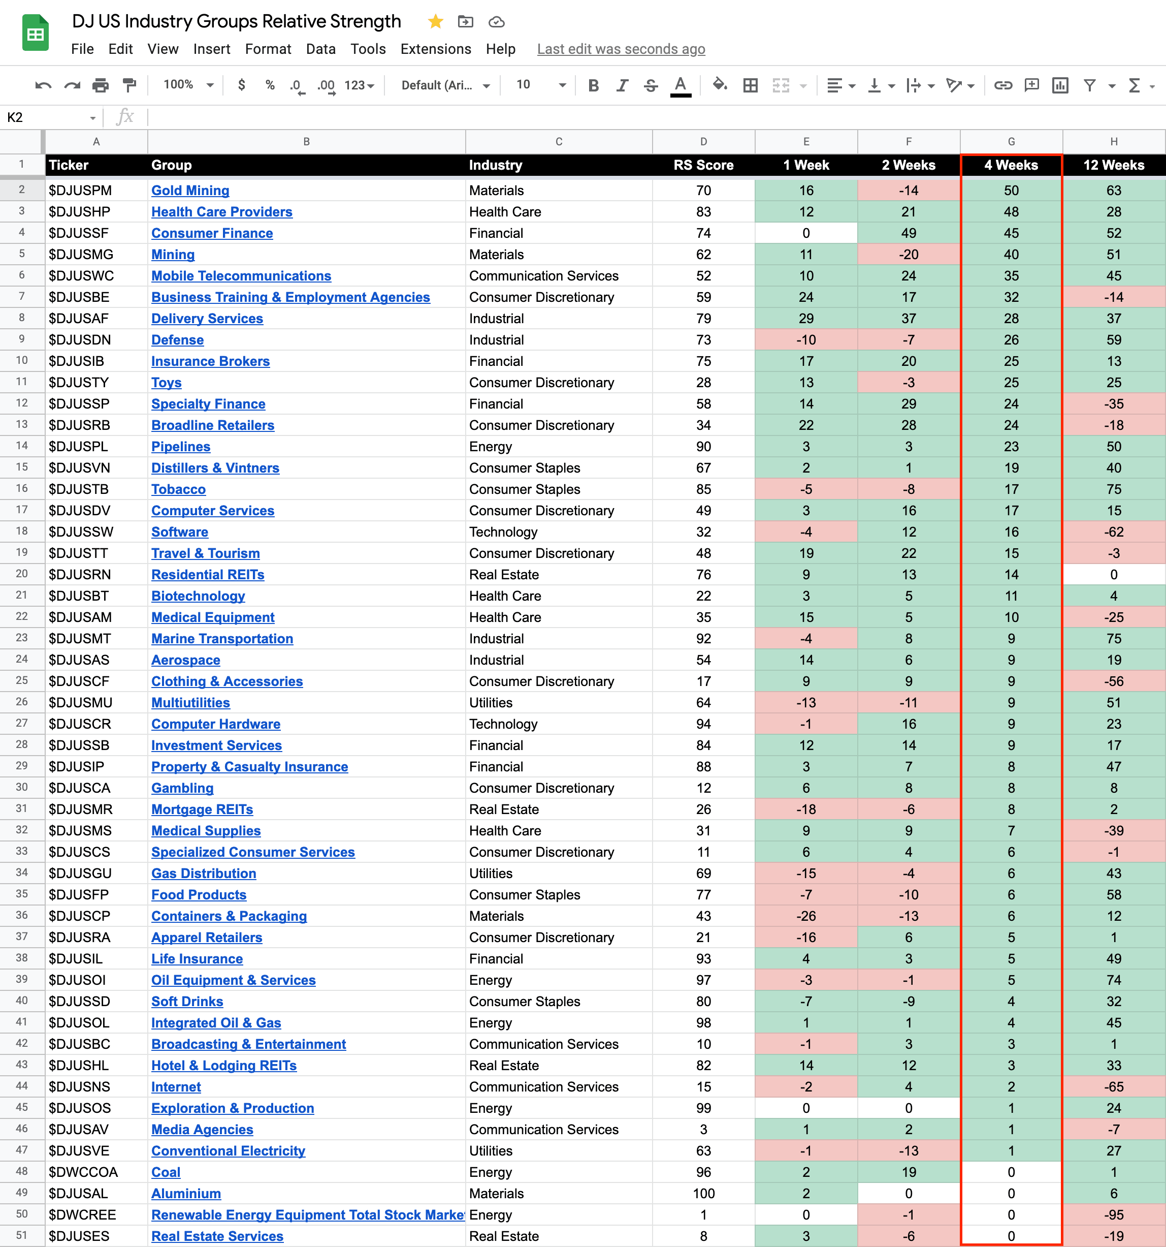The image size is (1166, 1247).
Task: Click the undo arrow icon
Action: pos(43,85)
